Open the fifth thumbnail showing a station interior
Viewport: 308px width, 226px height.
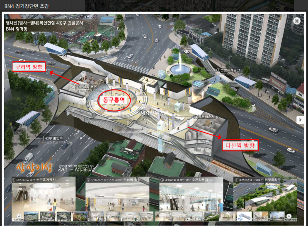coord(97,216)
